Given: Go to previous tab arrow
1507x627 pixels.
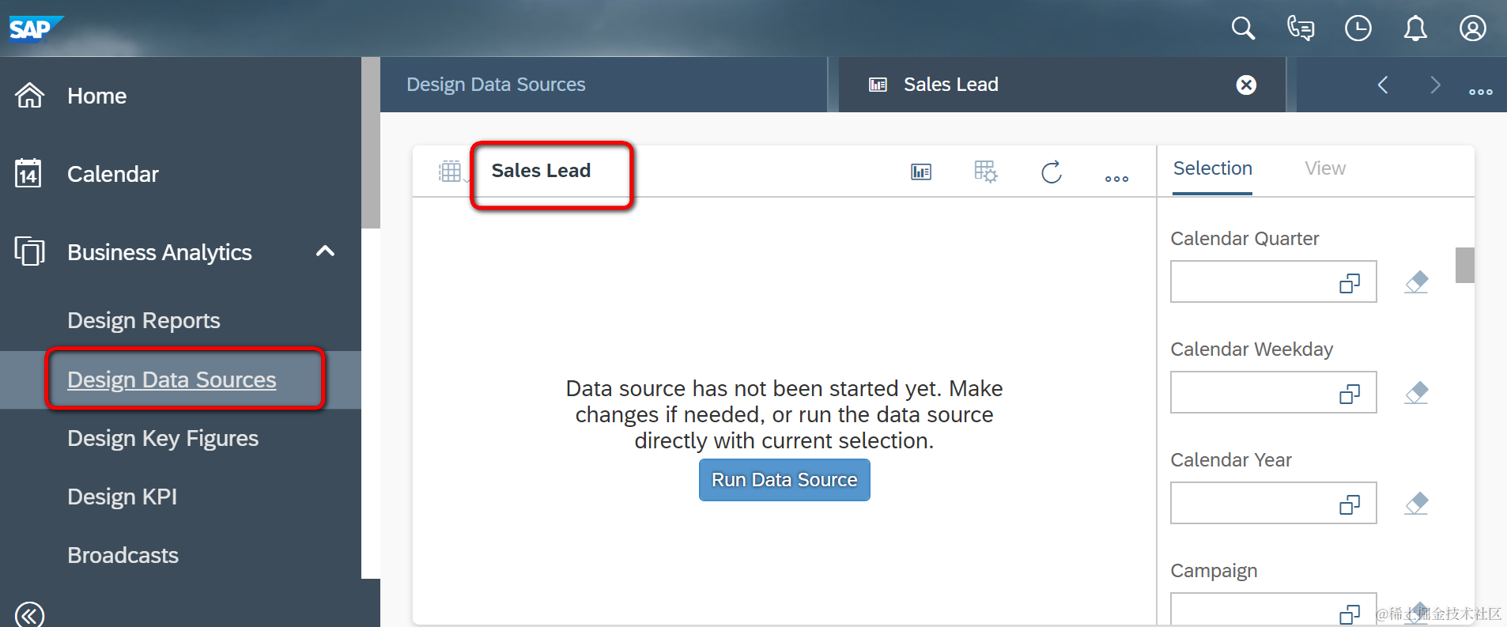Looking at the screenshot, I should point(1383,85).
